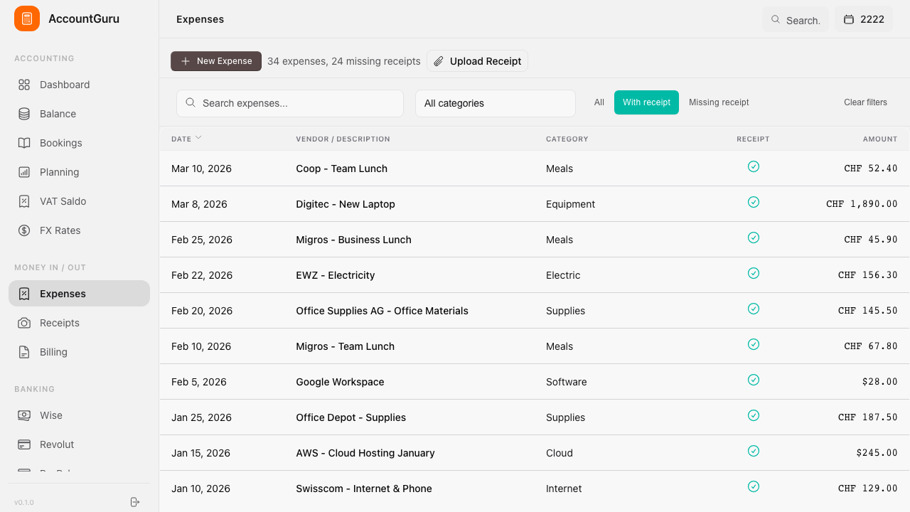Click the Category column header
The width and height of the screenshot is (910, 512).
point(567,139)
